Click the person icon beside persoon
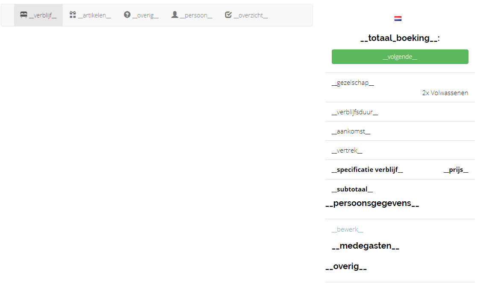Image resolution: width=477 pixels, height=290 pixels. [x=175, y=14]
